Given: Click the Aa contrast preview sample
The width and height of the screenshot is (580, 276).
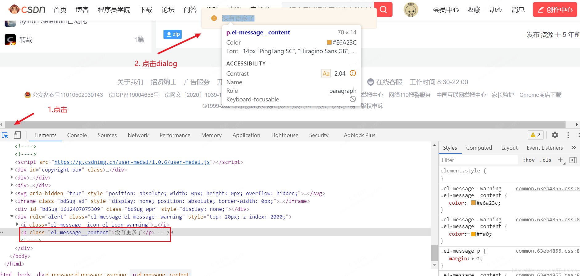Looking at the screenshot, I should pos(326,73).
